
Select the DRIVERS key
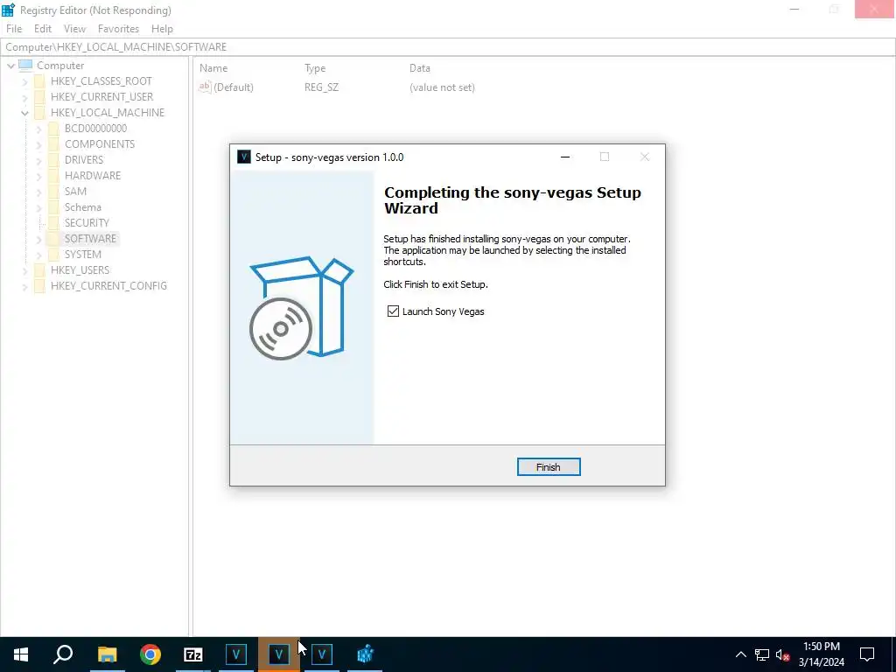point(83,159)
